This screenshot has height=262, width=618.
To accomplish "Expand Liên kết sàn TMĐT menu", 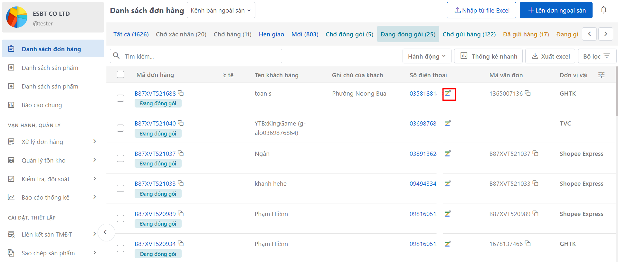I will pos(53,234).
